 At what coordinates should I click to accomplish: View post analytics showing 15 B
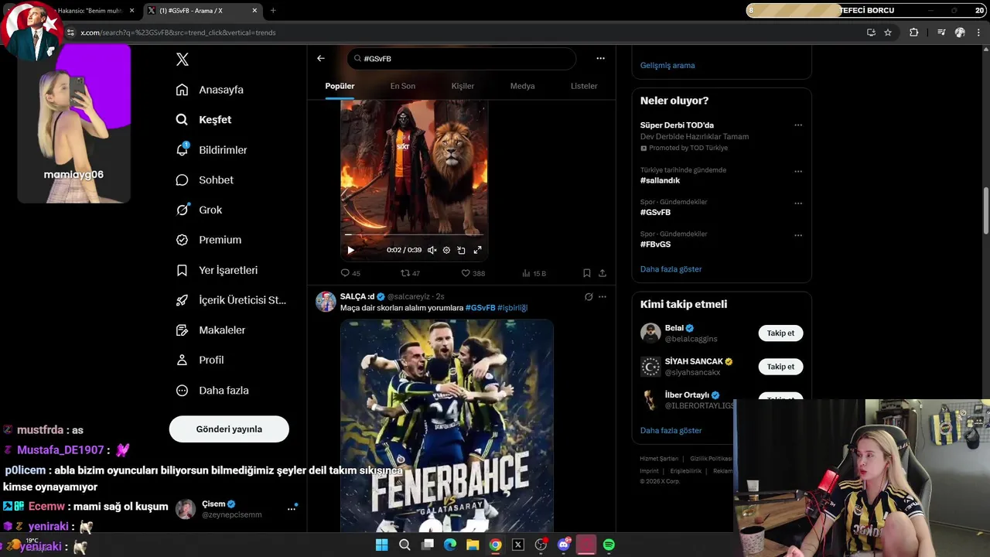click(x=534, y=273)
